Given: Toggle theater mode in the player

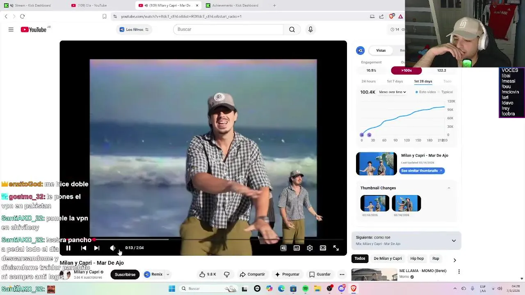Looking at the screenshot, I should [323, 248].
